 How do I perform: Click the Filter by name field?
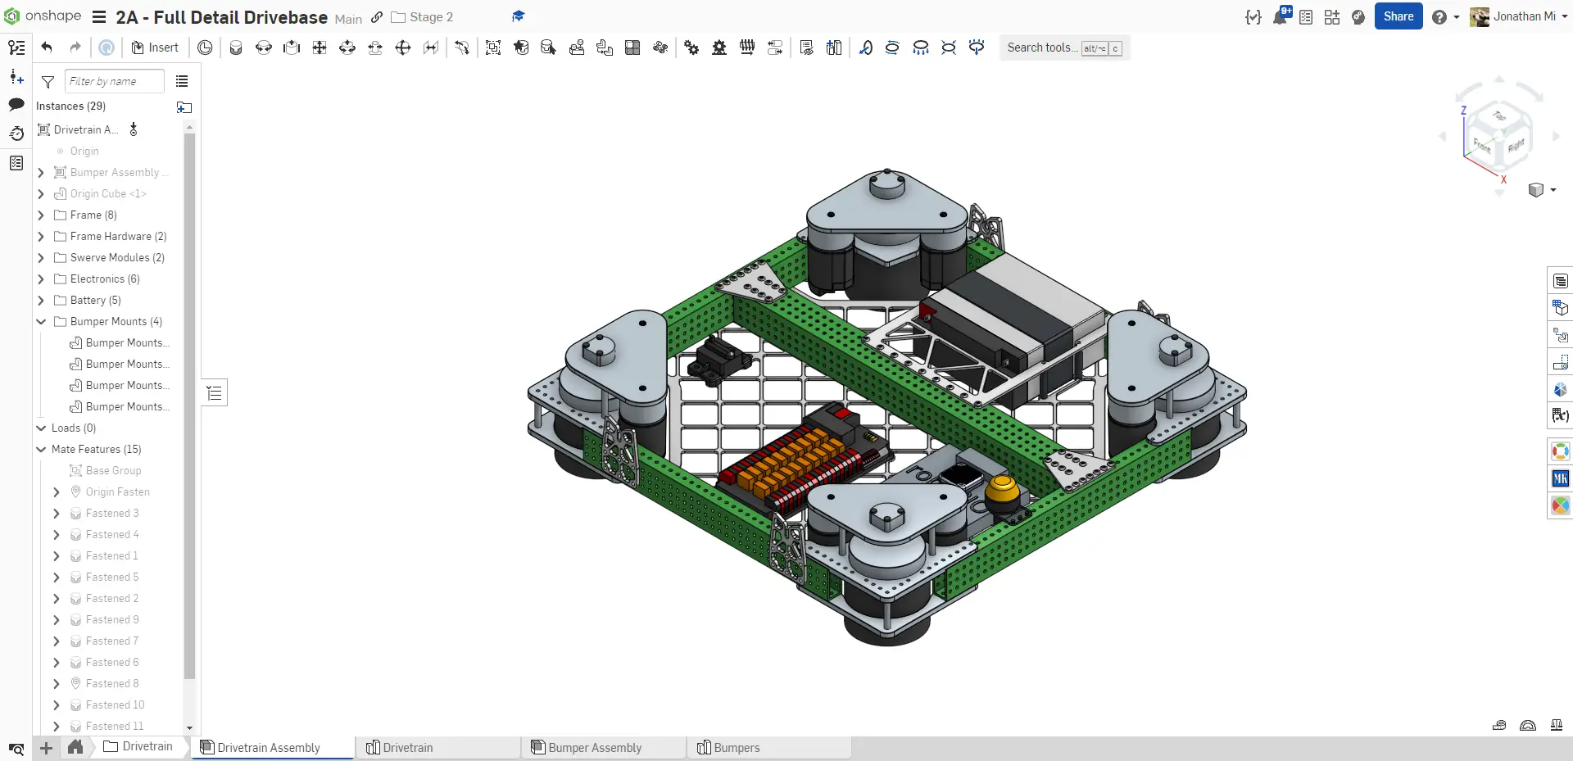(x=114, y=82)
